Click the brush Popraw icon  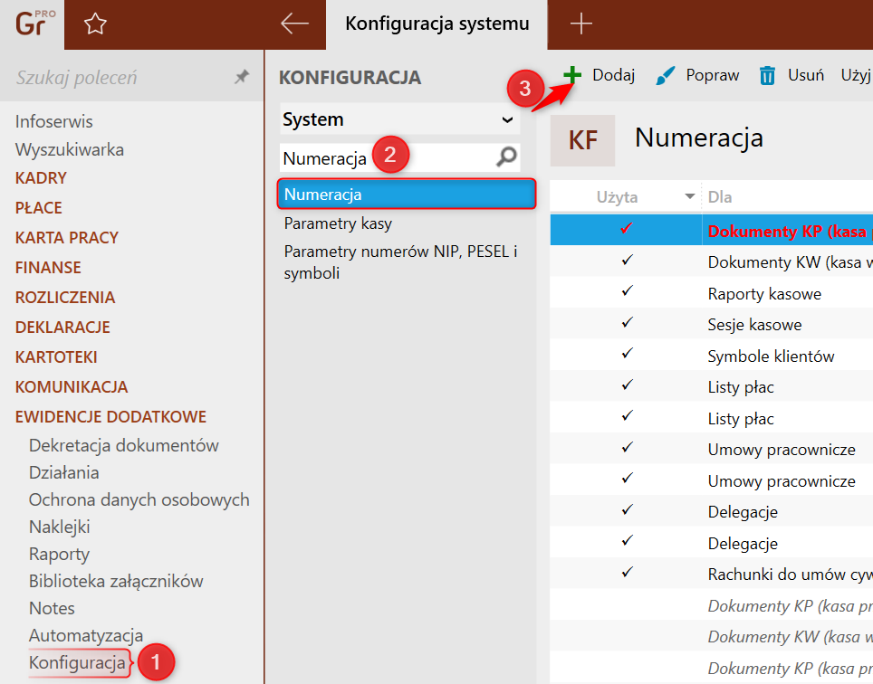point(666,75)
